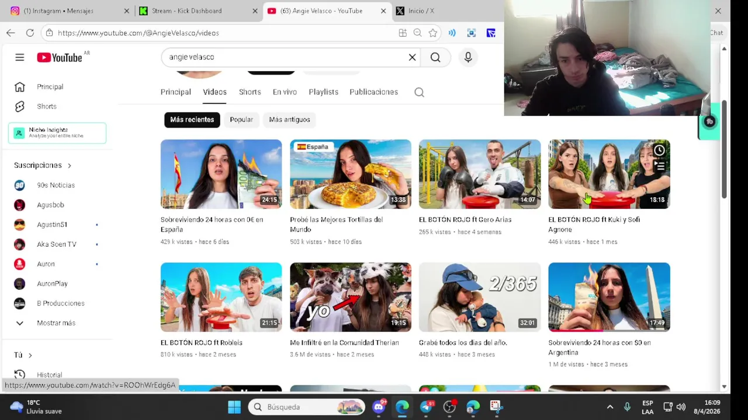Viewport: 748px width, 420px height.
Task: Click the screenshot capture icon in browser toolbar
Action: click(472, 33)
